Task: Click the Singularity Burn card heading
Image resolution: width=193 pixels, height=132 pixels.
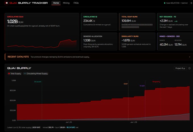Action: point(130,36)
